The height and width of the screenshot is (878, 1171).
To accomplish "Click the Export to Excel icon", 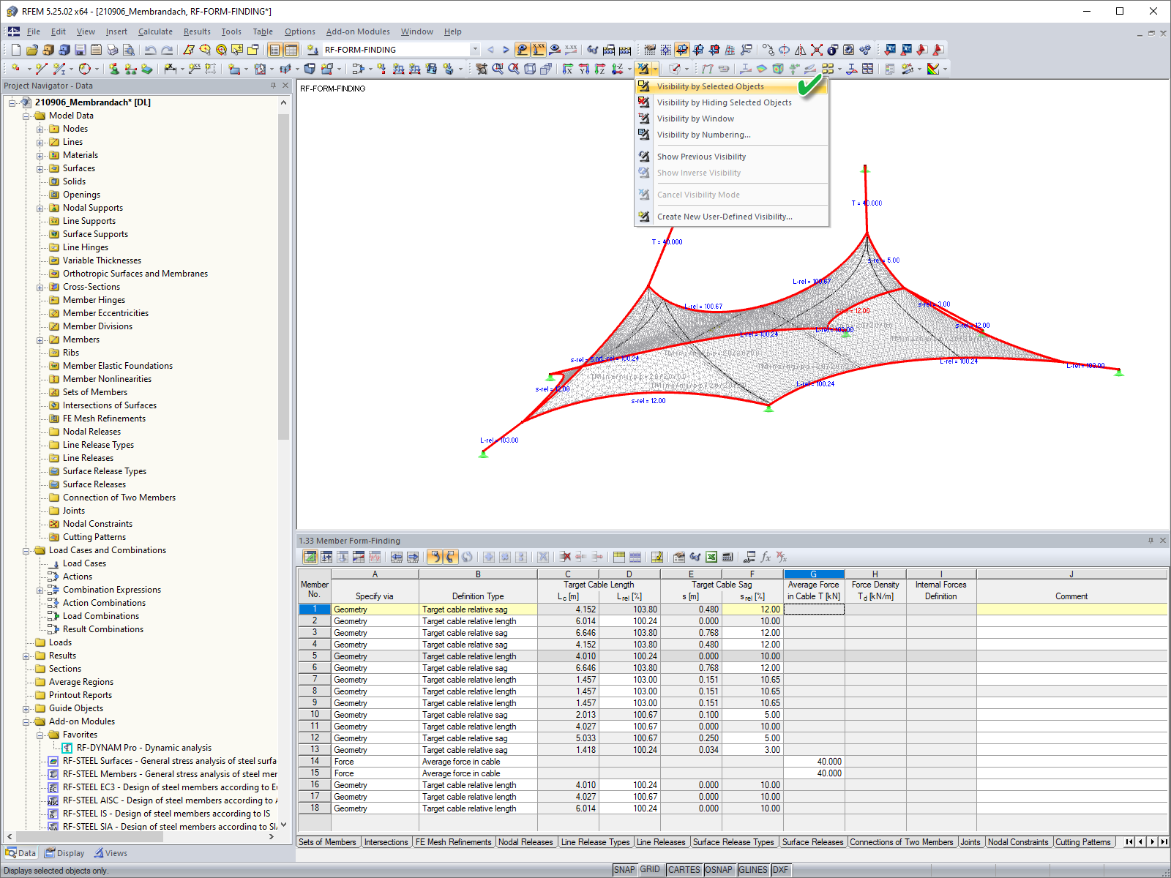I will [x=711, y=557].
